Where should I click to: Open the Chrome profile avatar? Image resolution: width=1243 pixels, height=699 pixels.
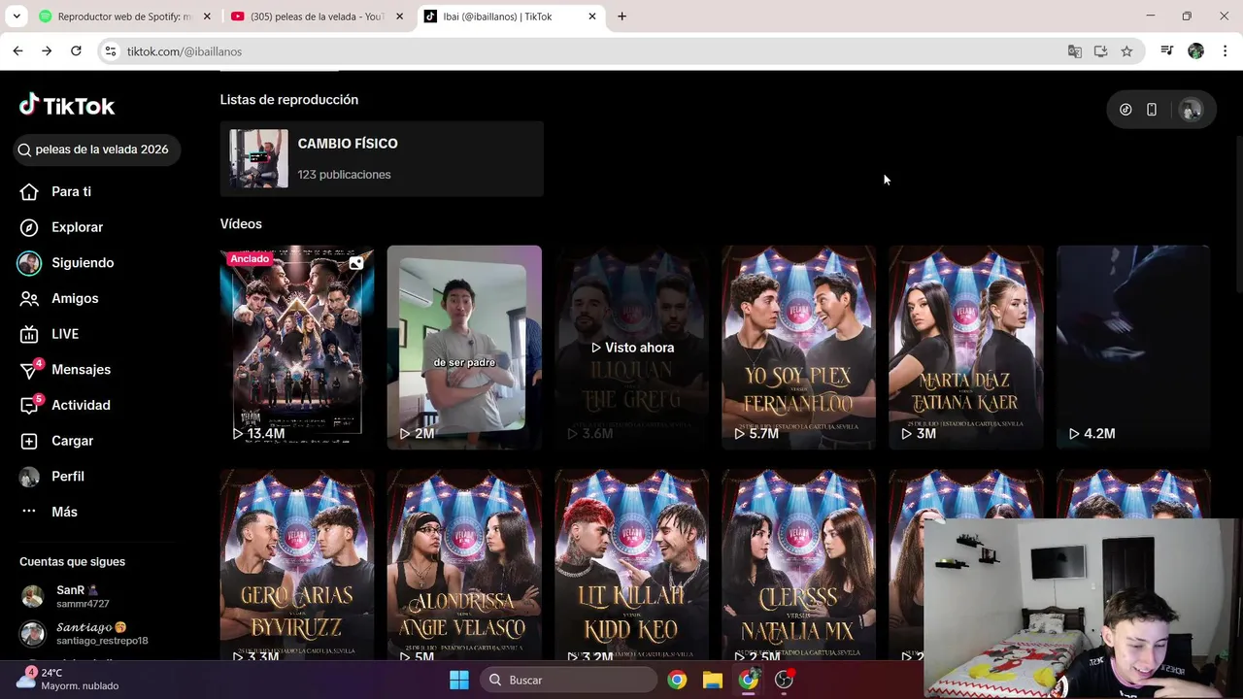(x=1196, y=51)
